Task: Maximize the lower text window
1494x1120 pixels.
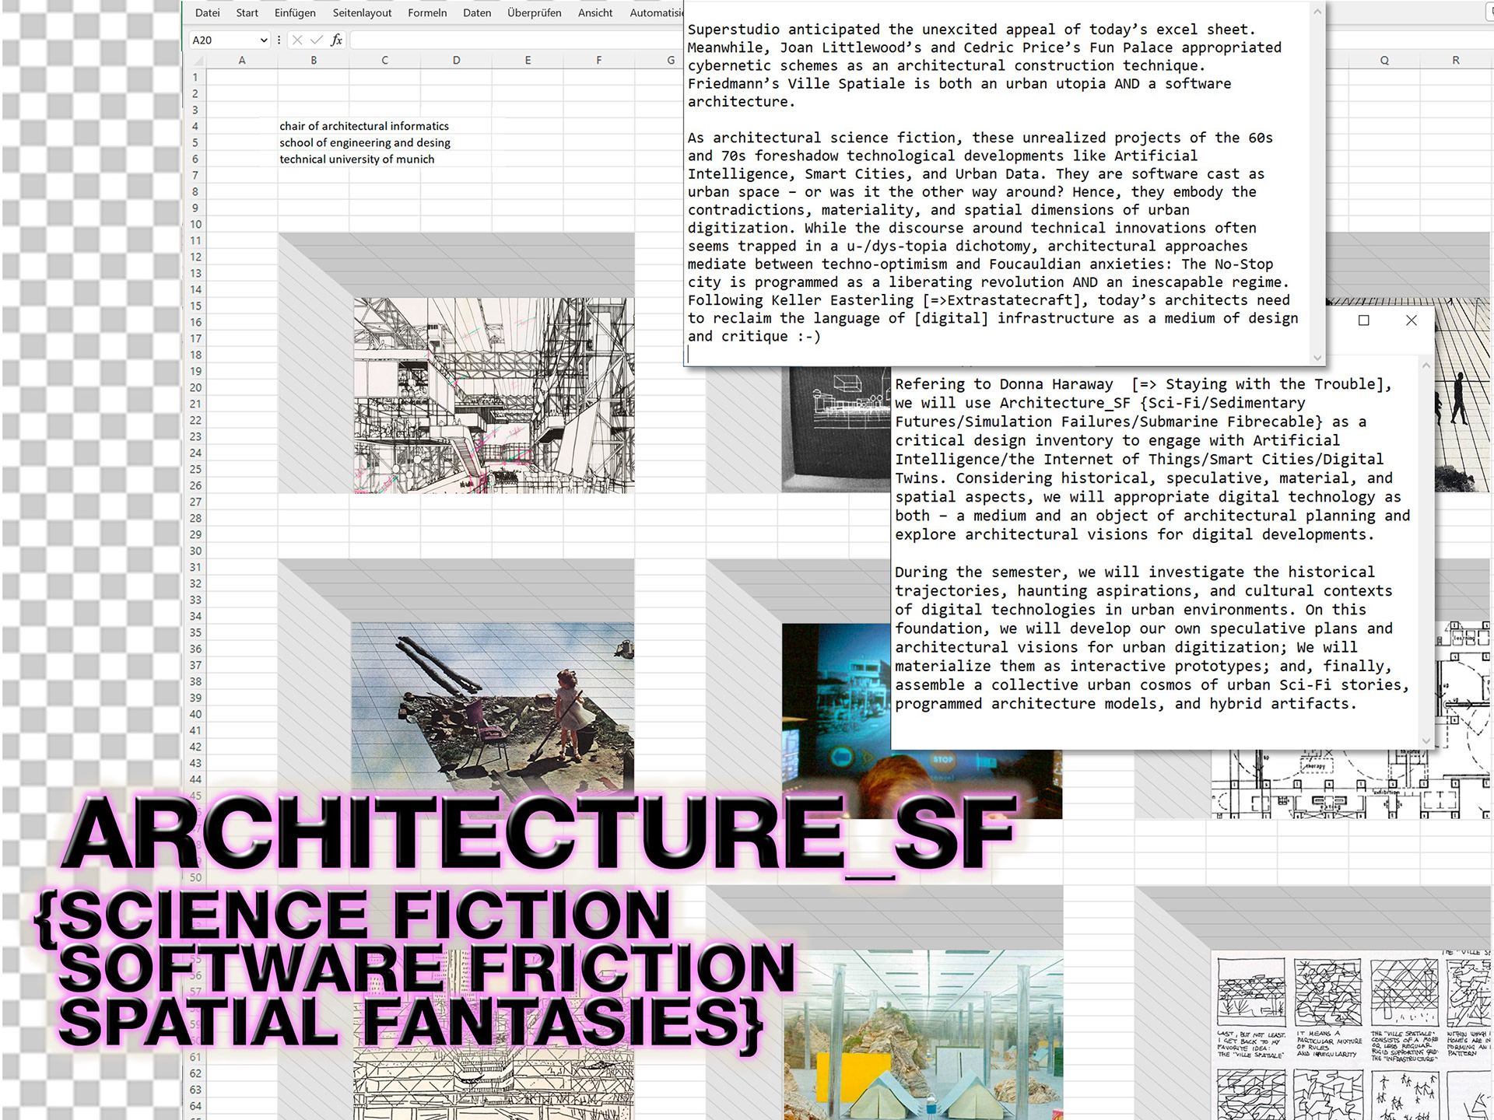Action: 1363,320
